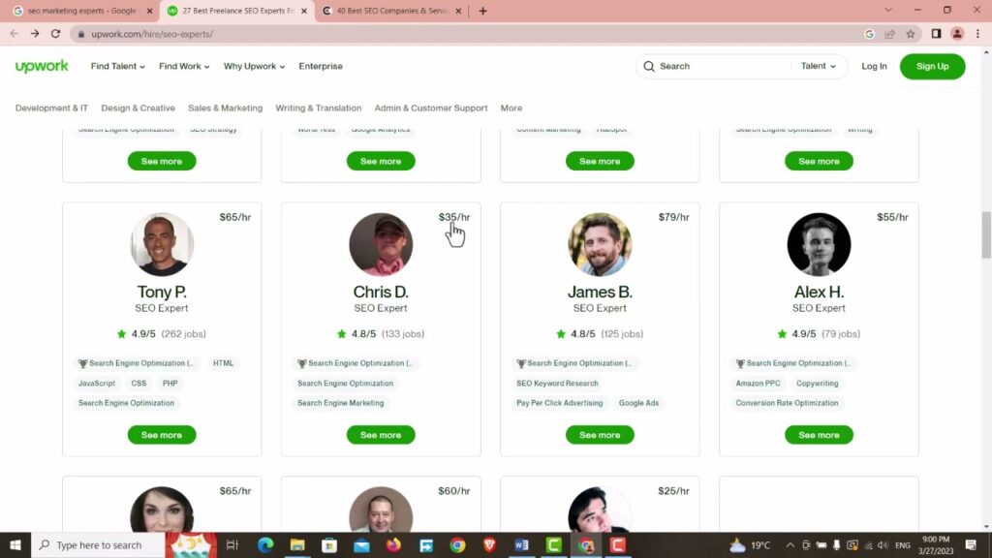This screenshot has width=992, height=558.
Task: Bookmark this page with the star icon
Action: 910,34
